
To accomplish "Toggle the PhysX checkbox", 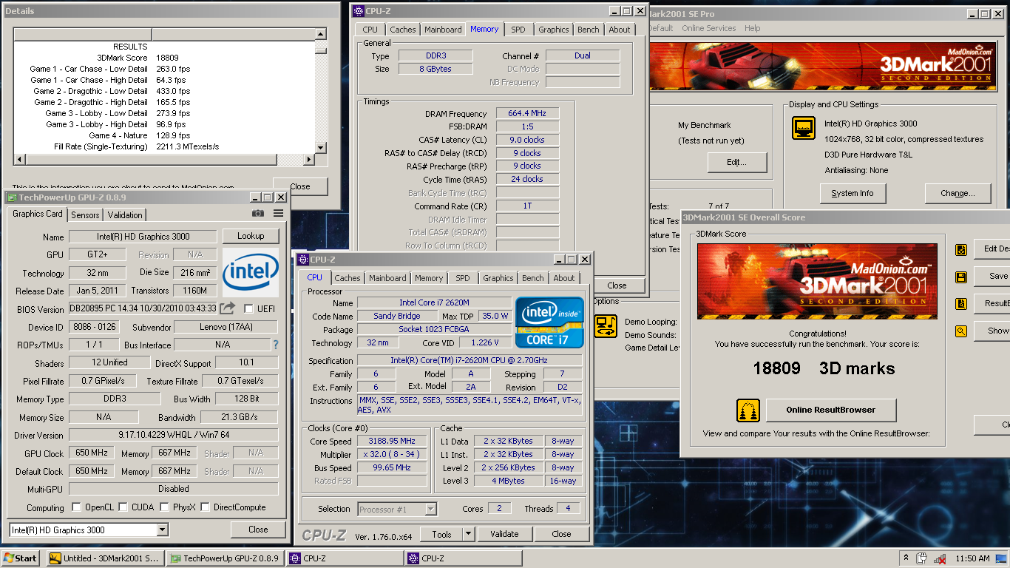I will click(x=165, y=507).
